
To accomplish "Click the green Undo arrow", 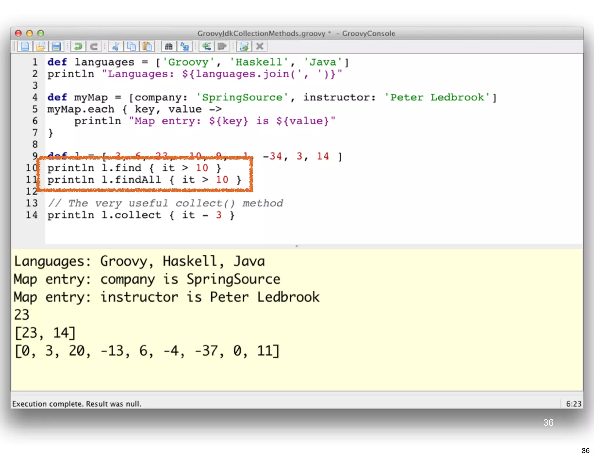I will point(78,46).
